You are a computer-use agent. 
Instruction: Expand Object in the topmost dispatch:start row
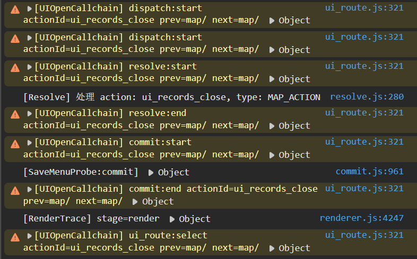272,21
